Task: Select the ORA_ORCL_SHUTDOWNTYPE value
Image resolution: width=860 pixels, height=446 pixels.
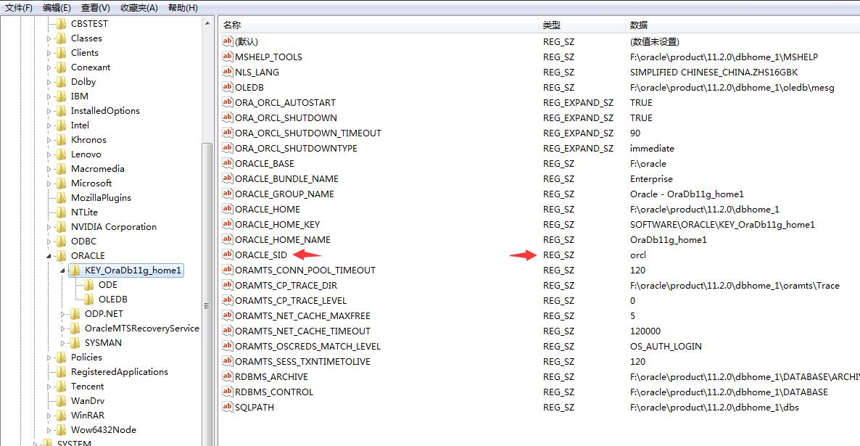Action: pos(296,148)
